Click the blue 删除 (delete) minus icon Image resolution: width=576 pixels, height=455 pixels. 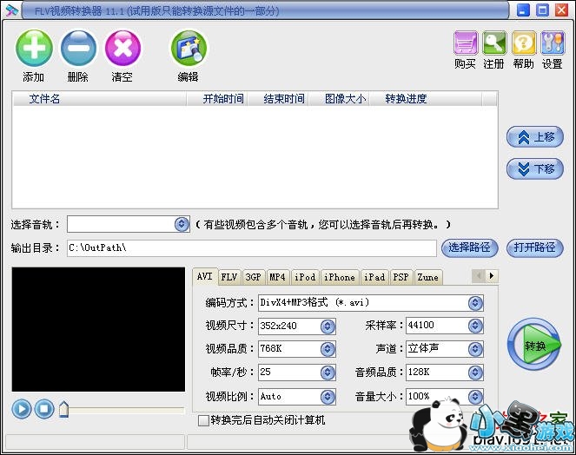[78, 48]
